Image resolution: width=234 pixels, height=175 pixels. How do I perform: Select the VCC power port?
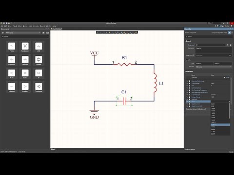click(x=94, y=54)
